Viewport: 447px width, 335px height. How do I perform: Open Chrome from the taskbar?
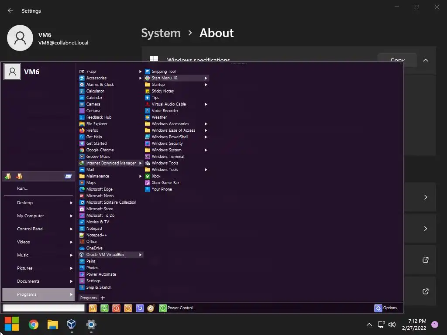coord(33,324)
